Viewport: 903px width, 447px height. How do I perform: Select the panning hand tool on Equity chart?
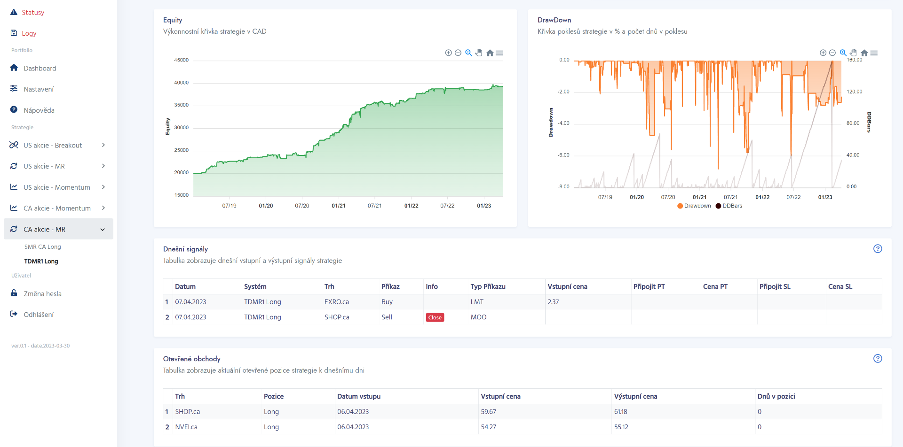(x=479, y=53)
